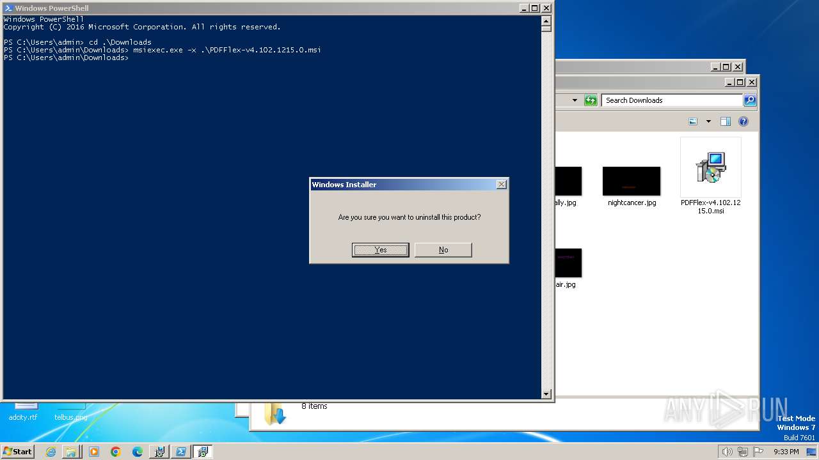Open the Explorer address bar history dropdown

575,100
